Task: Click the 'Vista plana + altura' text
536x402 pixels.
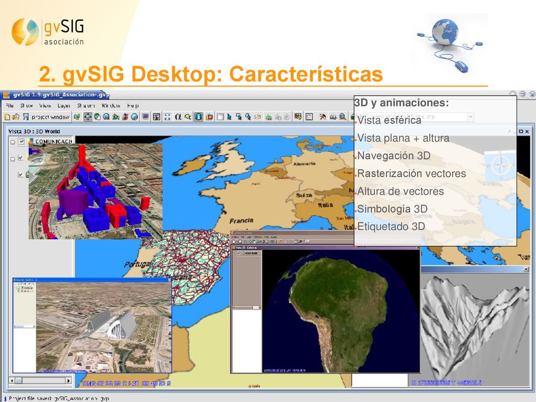Action: click(x=404, y=138)
